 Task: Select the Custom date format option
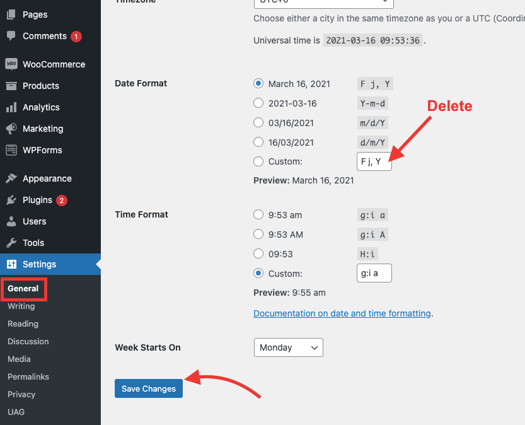click(x=258, y=161)
